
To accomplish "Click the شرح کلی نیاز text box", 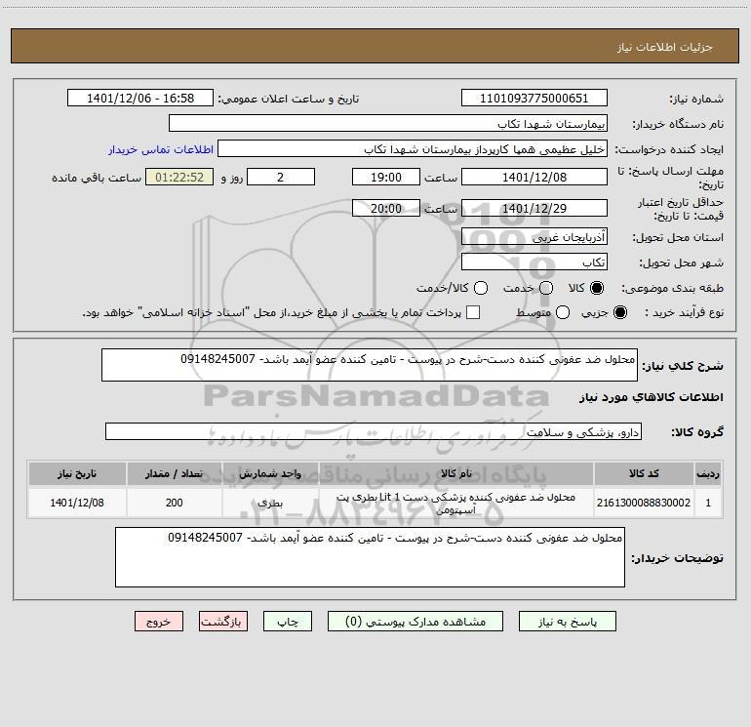I will coord(370,365).
